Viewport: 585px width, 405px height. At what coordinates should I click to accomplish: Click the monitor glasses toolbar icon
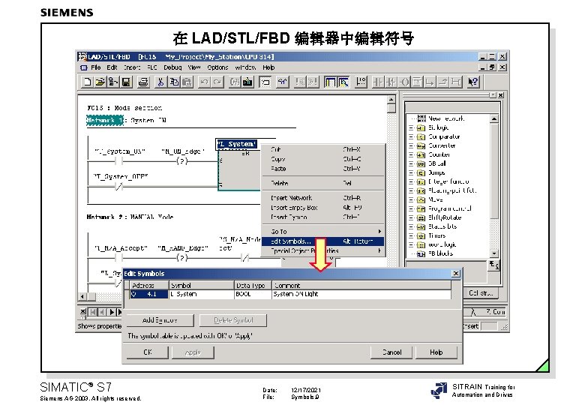[283, 82]
